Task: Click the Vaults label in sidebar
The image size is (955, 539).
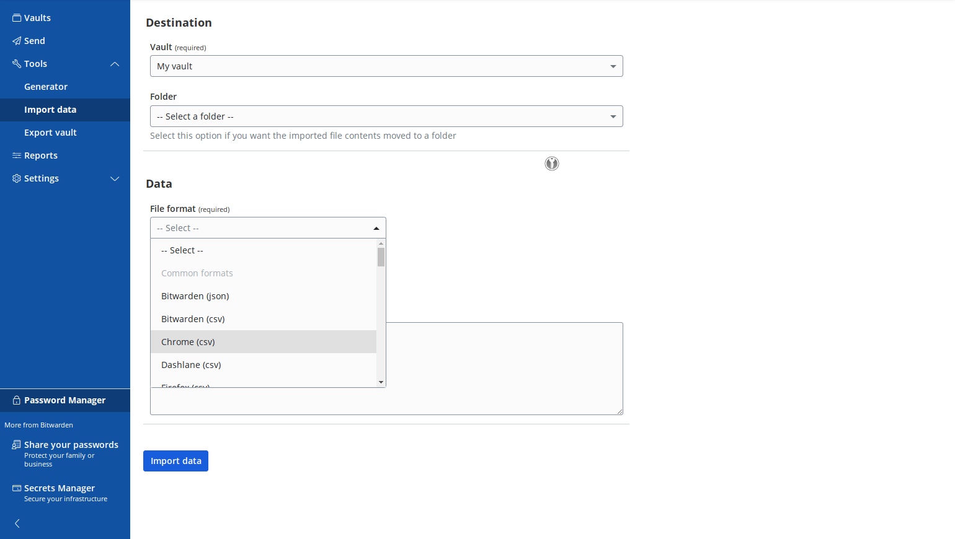Action: (x=37, y=18)
